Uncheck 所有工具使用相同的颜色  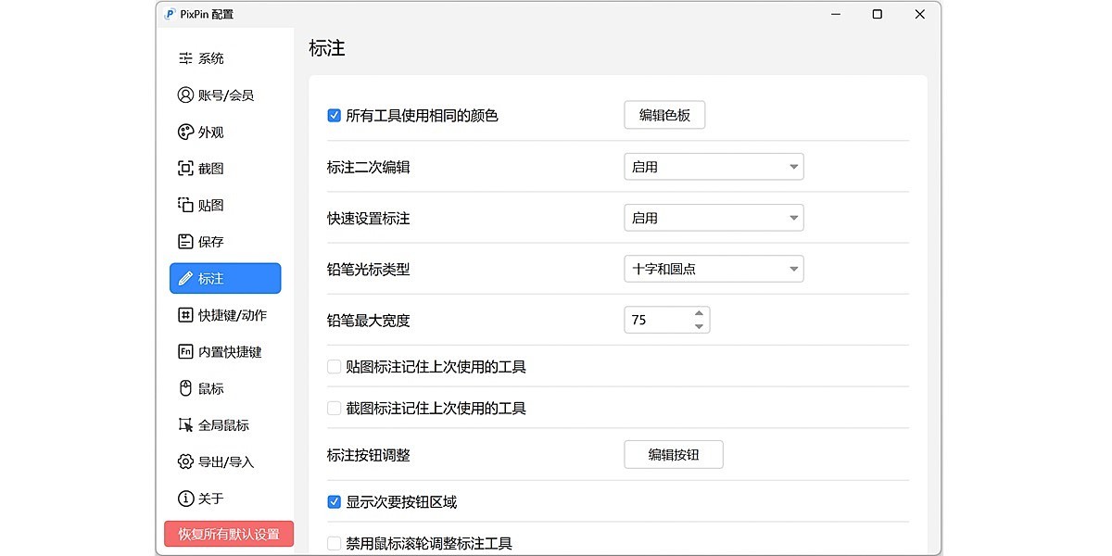[x=334, y=115]
